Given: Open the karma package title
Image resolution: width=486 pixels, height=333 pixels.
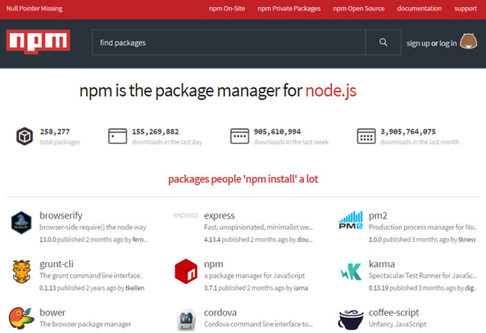Looking at the screenshot, I should click(382, 264).
